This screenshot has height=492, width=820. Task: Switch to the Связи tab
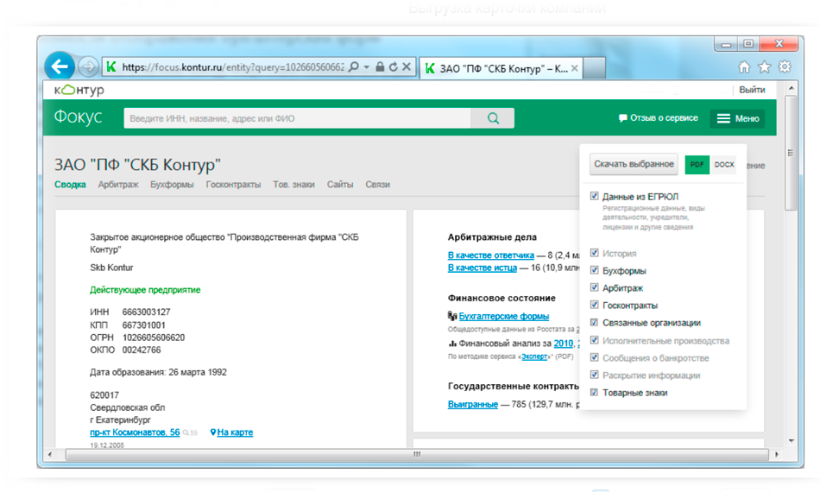pos(377,185)
